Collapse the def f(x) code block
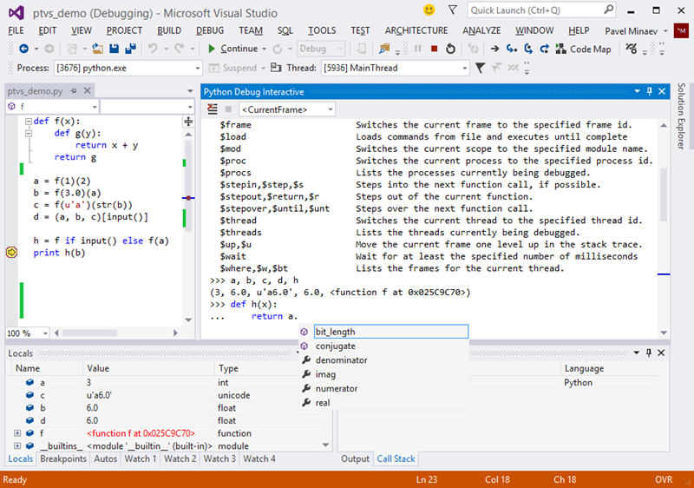 click(29, 121)
